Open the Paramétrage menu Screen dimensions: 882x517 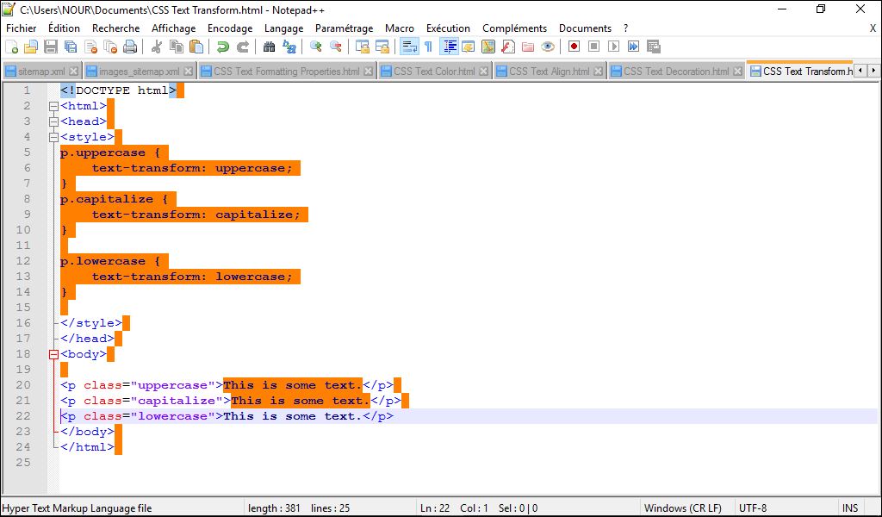pos(345,28)
